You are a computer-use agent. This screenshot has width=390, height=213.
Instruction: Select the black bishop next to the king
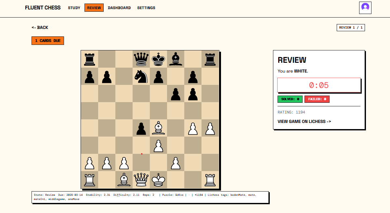(176, 59)
